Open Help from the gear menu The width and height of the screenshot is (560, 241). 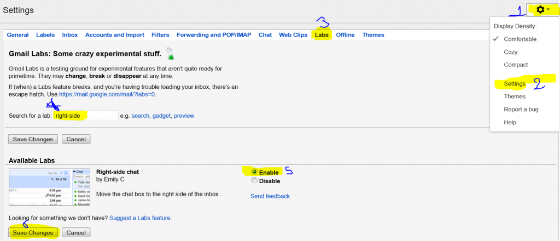click(x=510, y=123)
